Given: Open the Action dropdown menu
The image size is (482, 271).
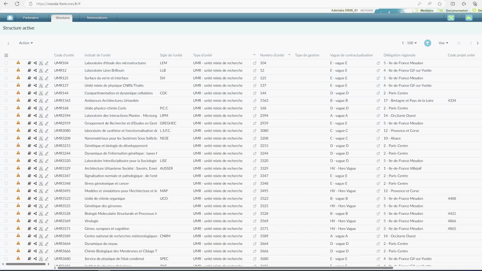Looking at the screenshot, I should tap(26, 43).
